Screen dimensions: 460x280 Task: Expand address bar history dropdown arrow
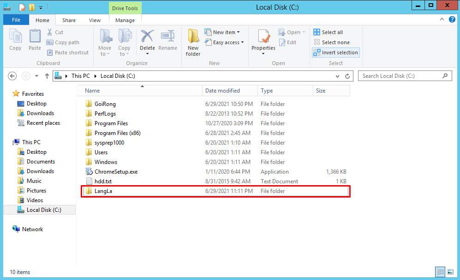(337, 76)
